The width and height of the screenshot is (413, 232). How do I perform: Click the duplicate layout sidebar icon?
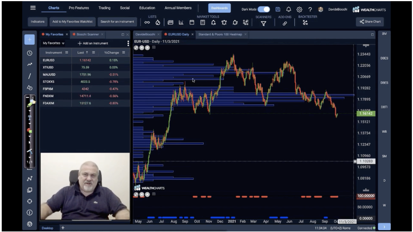click(x=29, y=190)
